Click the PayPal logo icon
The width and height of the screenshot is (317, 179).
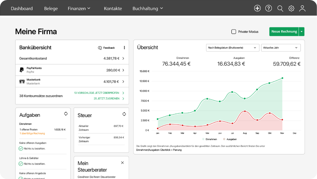(x=22, y=70)
